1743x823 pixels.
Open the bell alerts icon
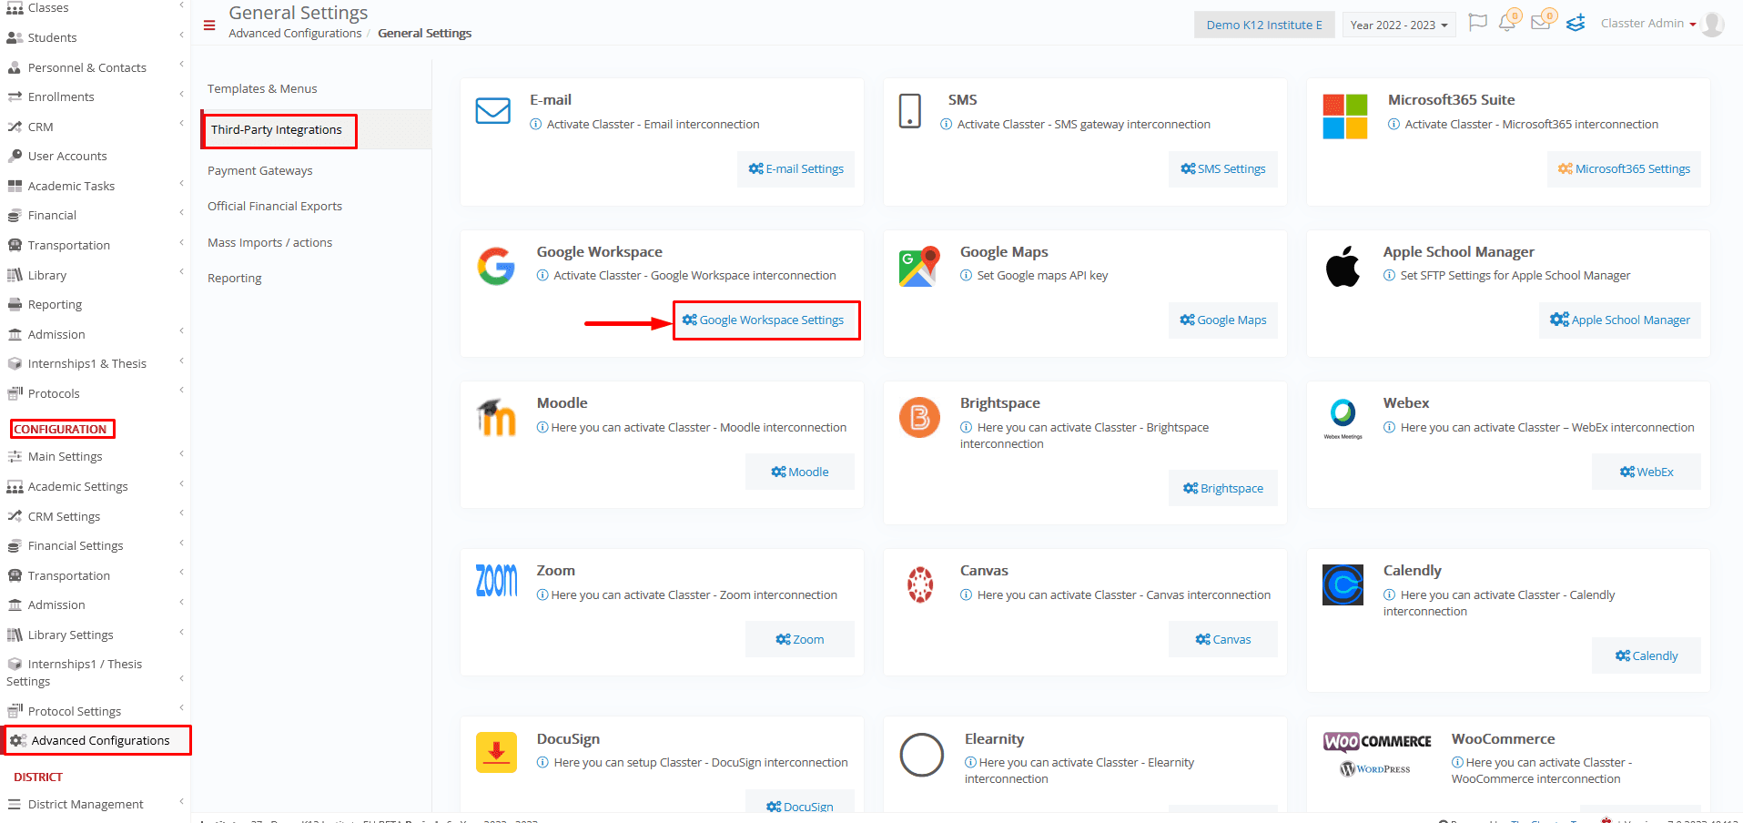point(1507,23)
